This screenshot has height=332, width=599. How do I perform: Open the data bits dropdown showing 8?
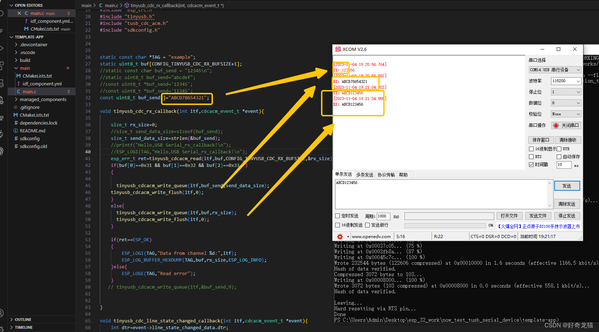click(x=566, y=103)
